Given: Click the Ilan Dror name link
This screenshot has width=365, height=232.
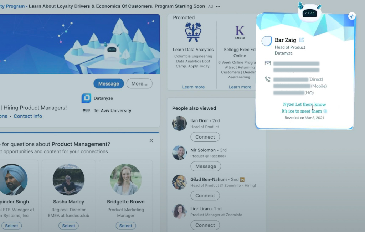Looking at the screenshot, I should (x=199, y=120).
